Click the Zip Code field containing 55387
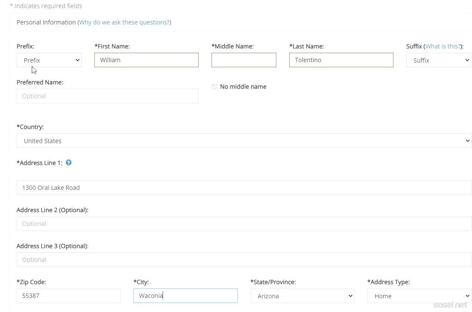This screenshot has height=312, width=472. [x=69, y=296]
